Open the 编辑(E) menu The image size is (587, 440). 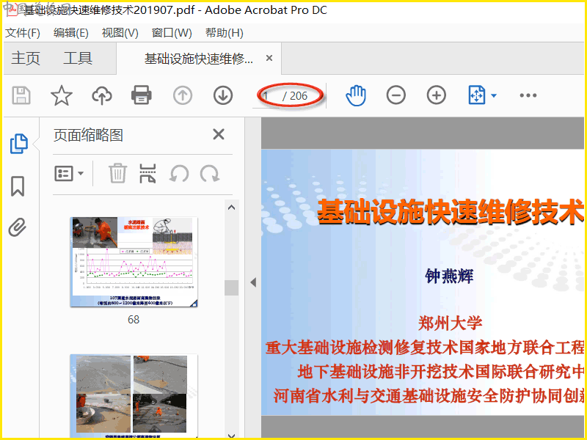coord(70,33)
